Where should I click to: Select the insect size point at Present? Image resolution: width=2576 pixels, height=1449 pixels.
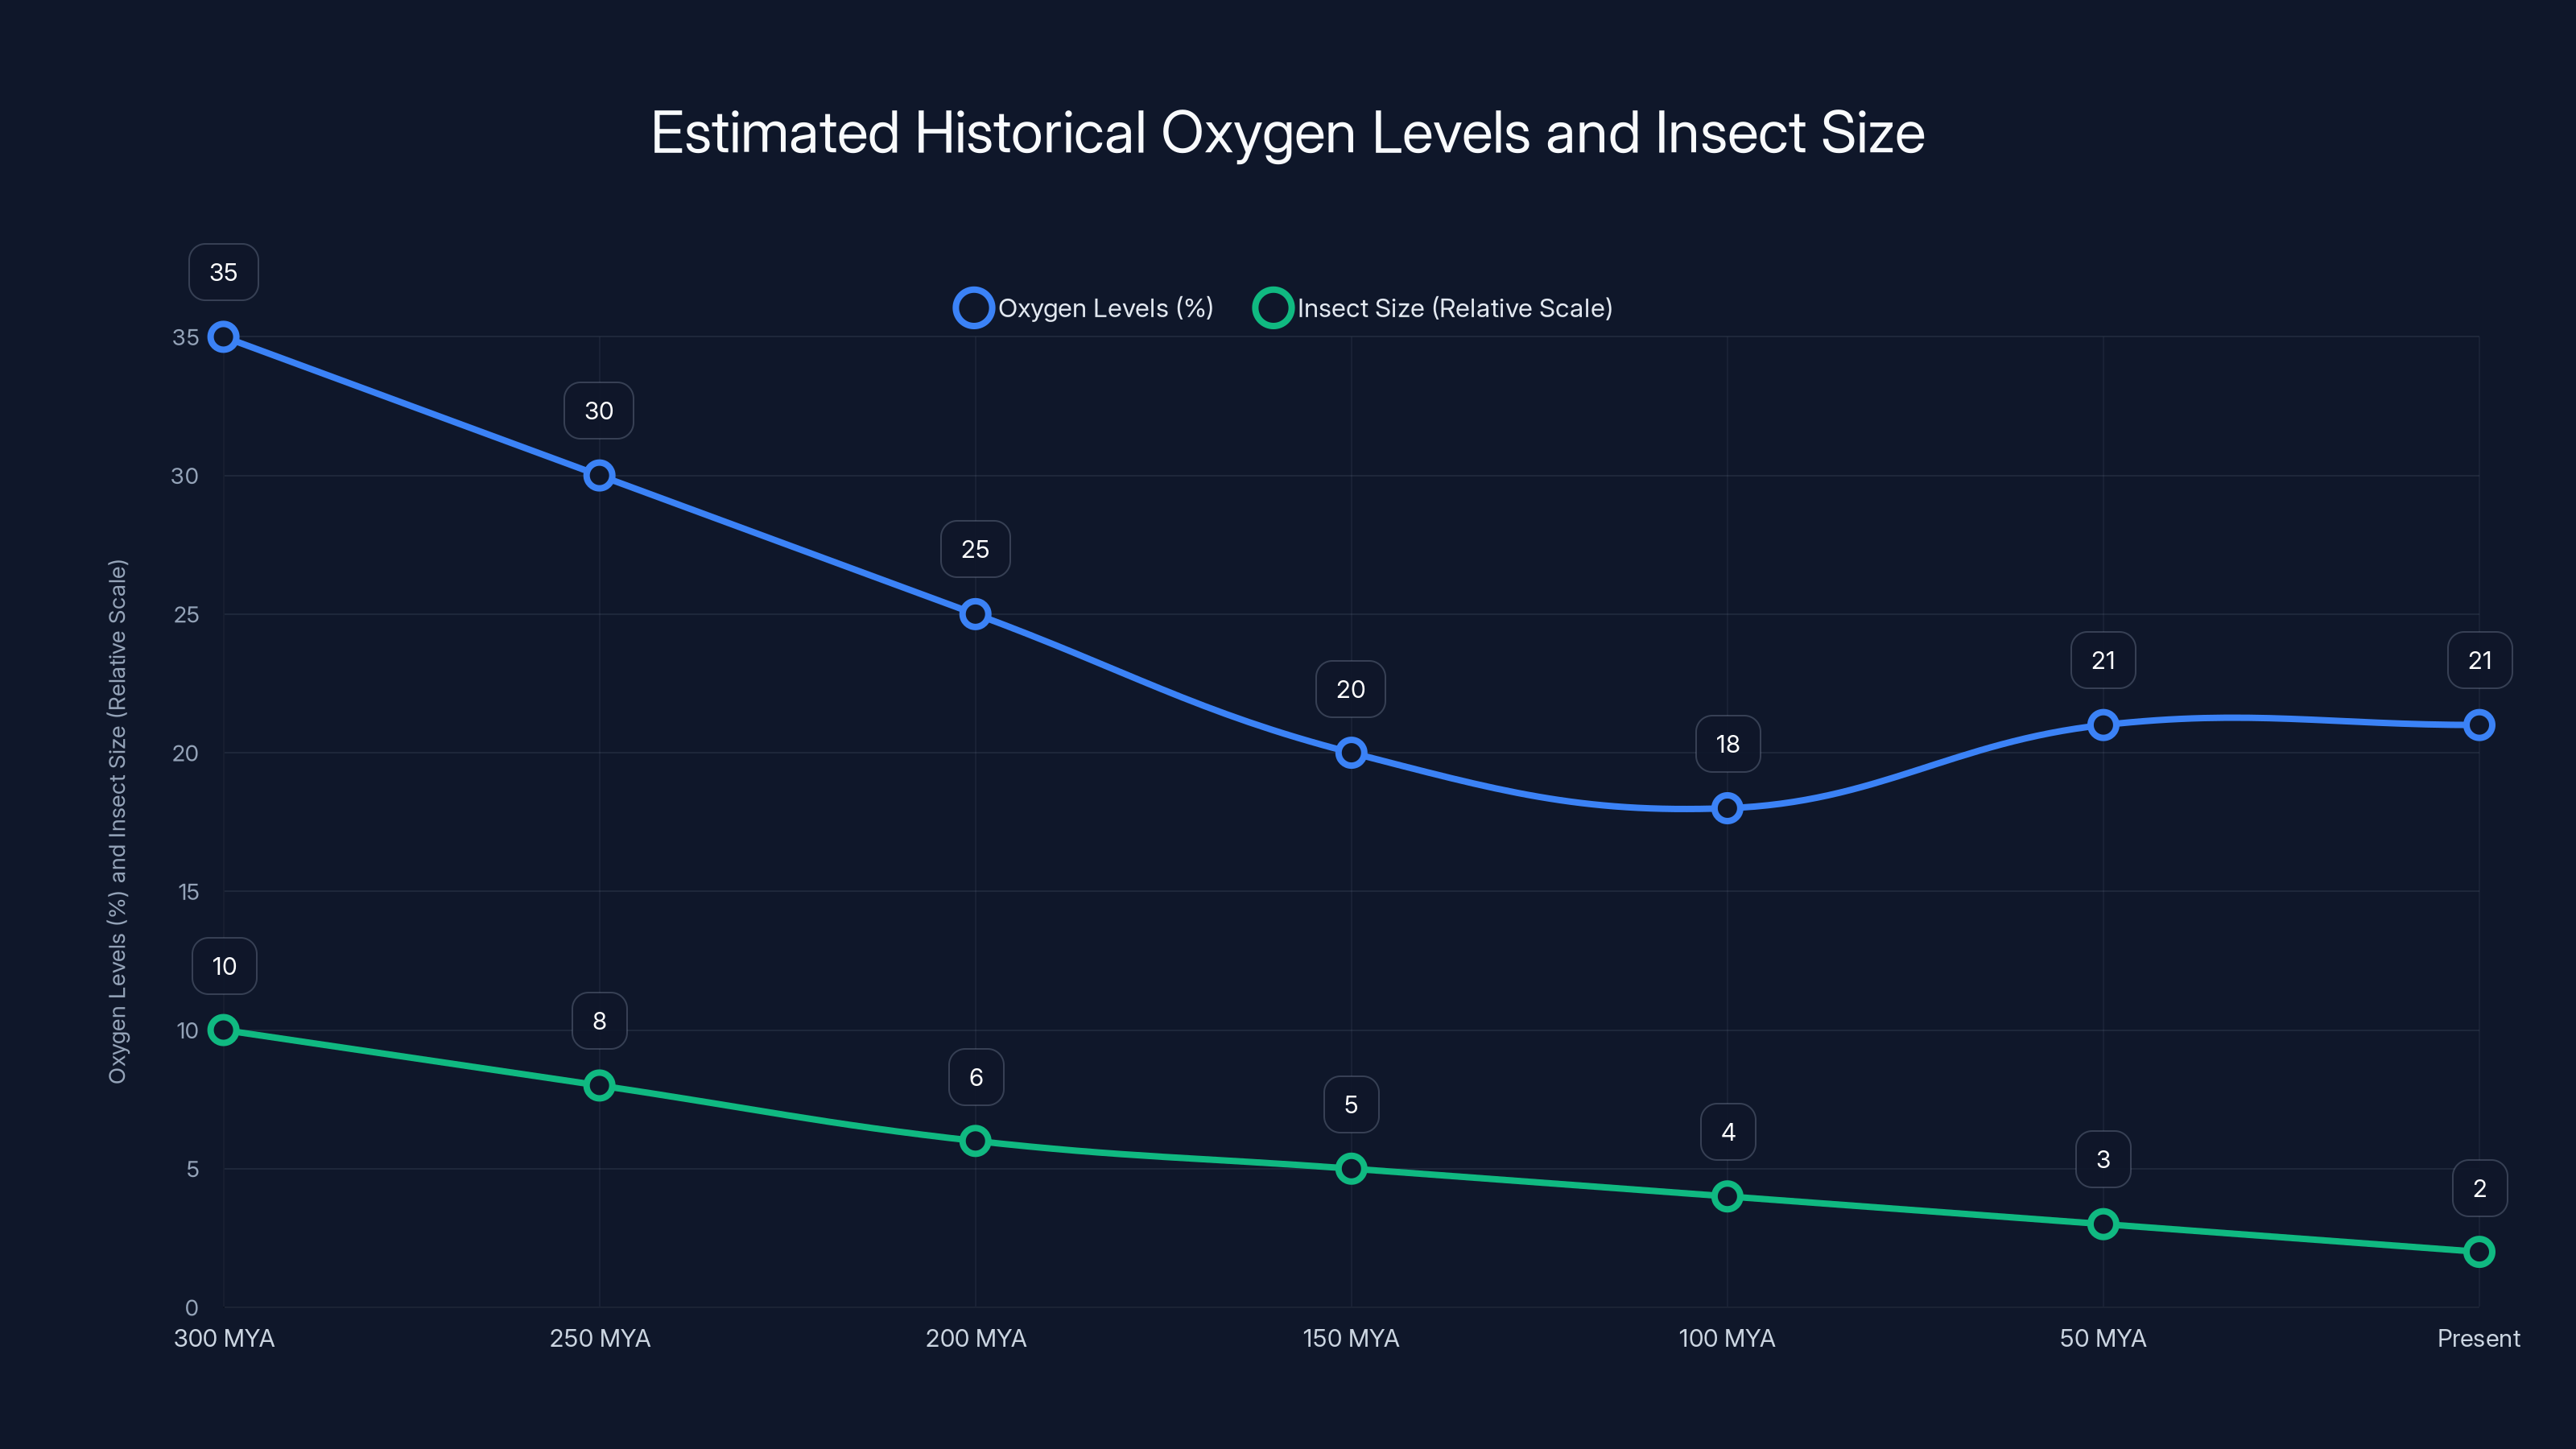coord(2479,1252)
